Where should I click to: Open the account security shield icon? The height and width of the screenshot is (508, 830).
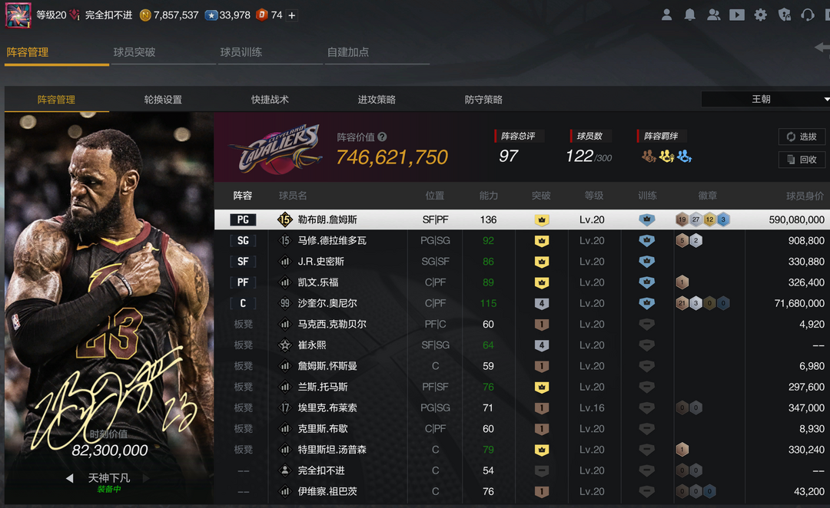tap(784, 15)
